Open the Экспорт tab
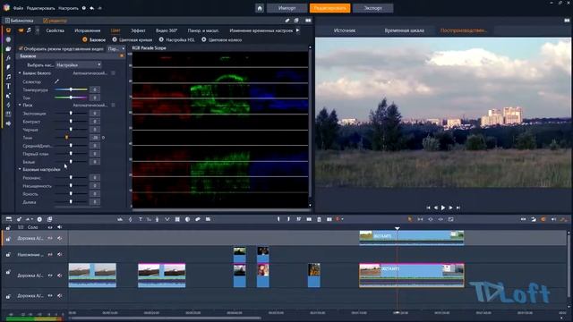The image size is (573, 322). [x=372, y=8]
